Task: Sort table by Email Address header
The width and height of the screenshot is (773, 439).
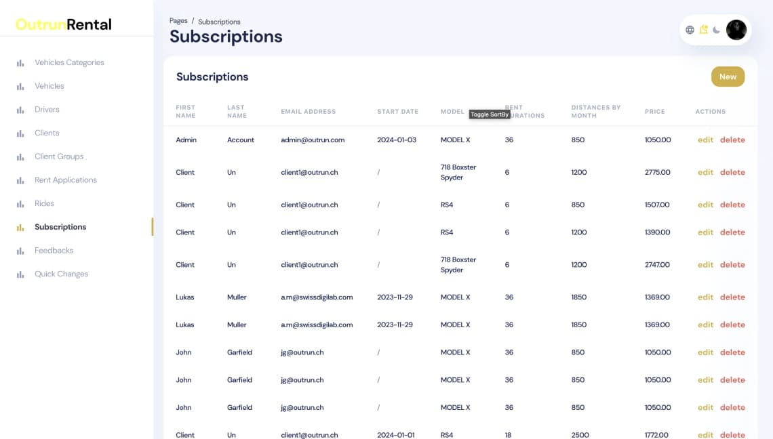Action: tap(308, 112)
